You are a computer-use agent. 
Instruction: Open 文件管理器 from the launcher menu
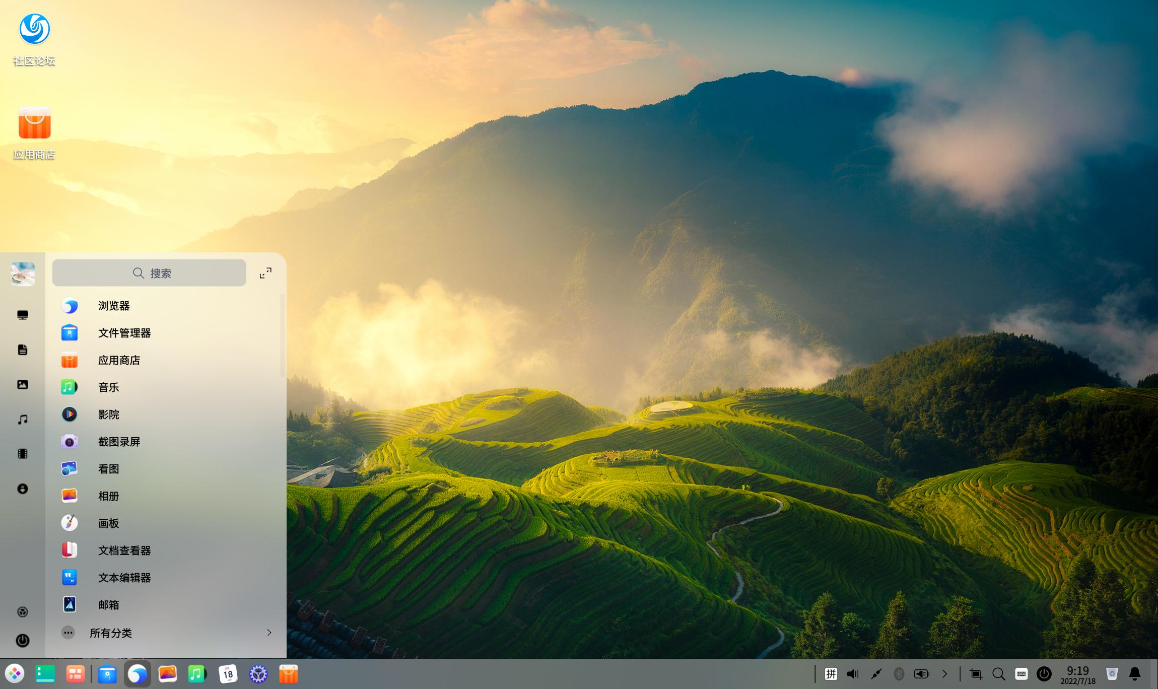pyautogui.click(x=124, y=332)
